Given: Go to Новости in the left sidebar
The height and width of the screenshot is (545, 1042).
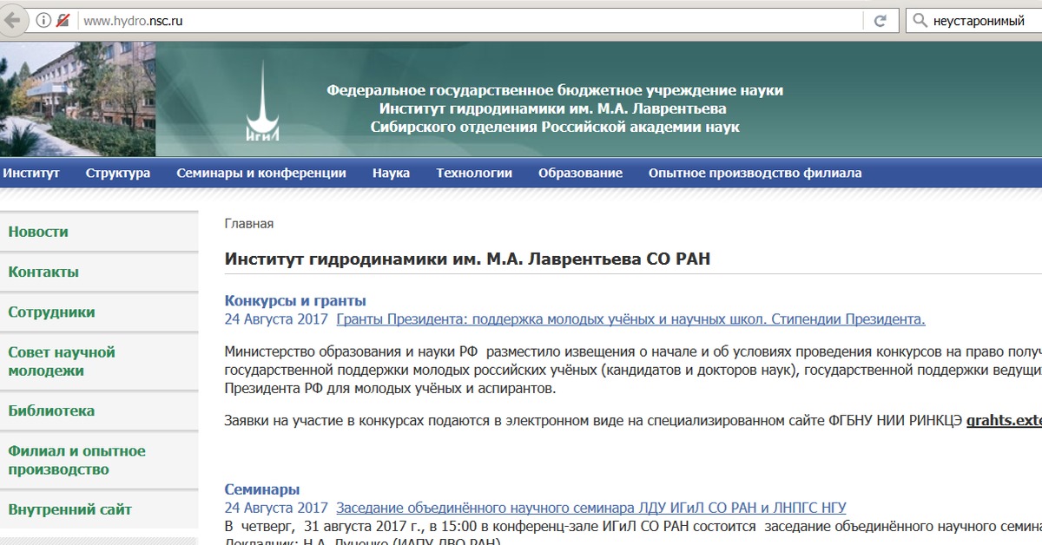Looking at the screenshot, I should pyautogui.click(x=38, y=232).
